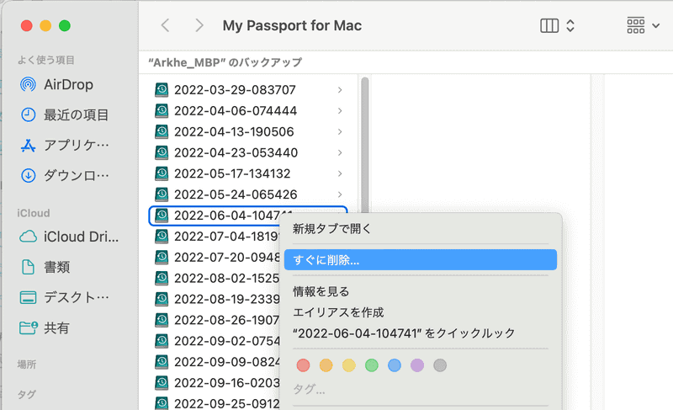Image resolution: width=673 pixels, height=410 pixels.
Task: Apply the purple tag color
Action: point(417,365)
